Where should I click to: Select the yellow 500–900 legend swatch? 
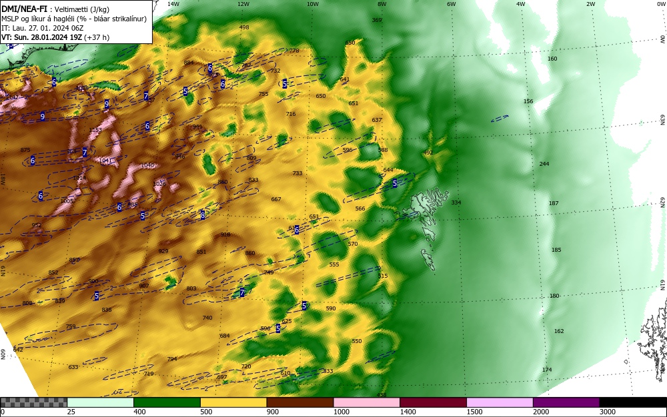[233, 402]
